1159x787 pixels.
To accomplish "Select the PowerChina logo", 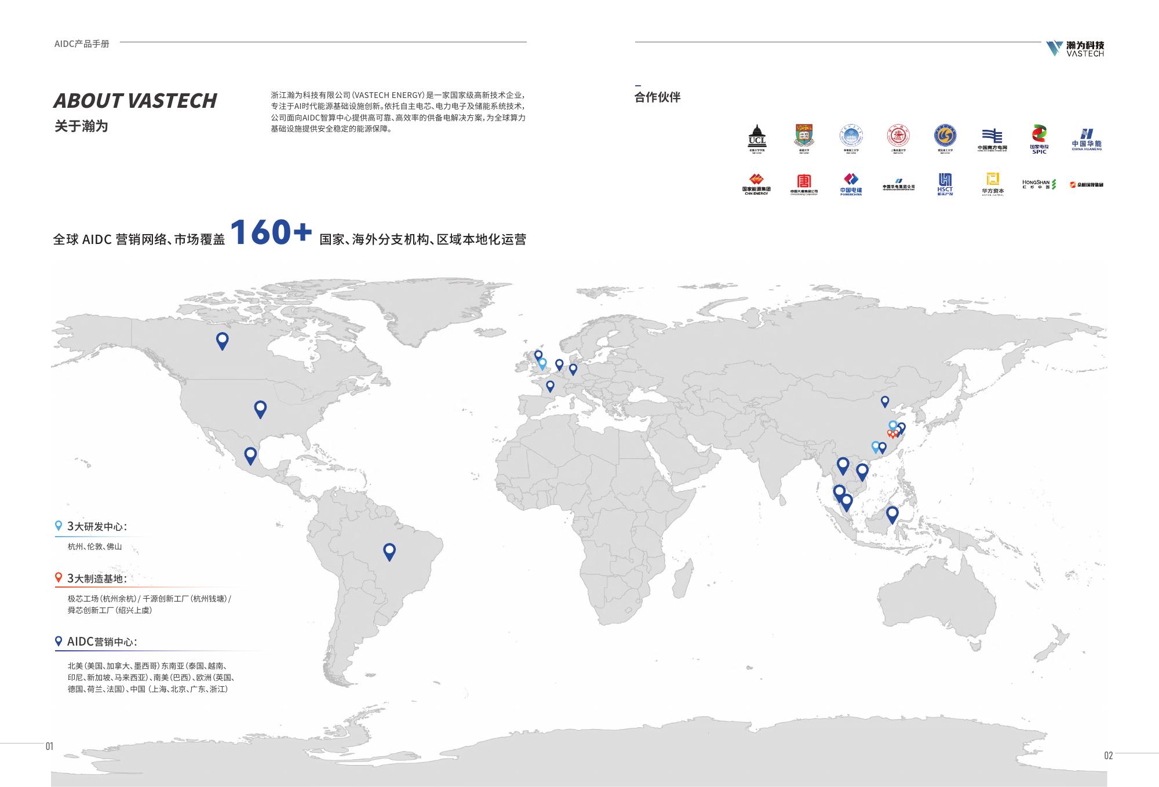I will 851,184.
